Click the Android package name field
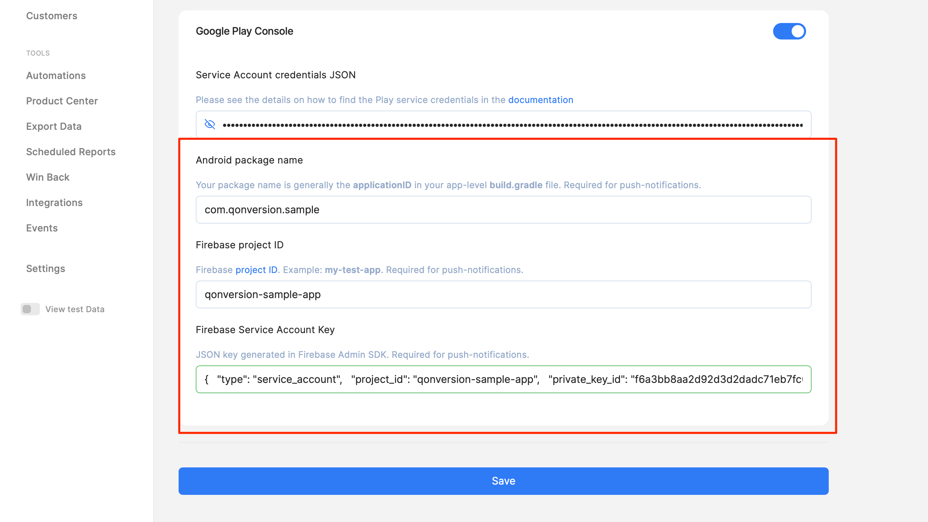The height and width of the screenshot is (522, 928). point(503,210)
